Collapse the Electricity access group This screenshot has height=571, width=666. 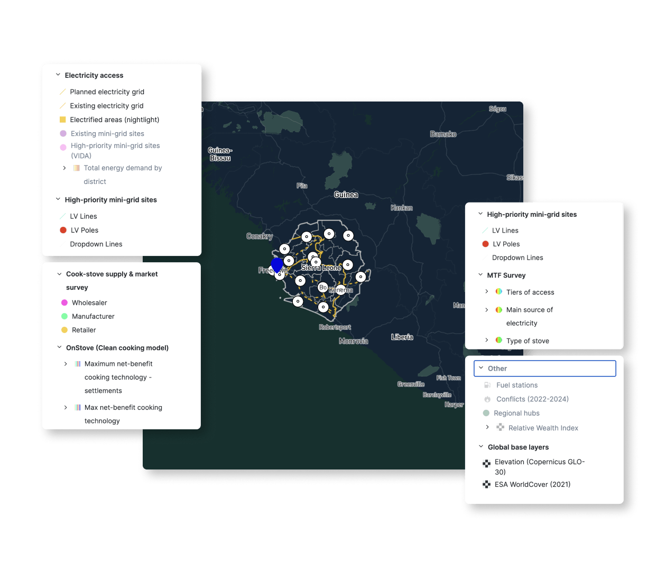[x=58, y=76]
